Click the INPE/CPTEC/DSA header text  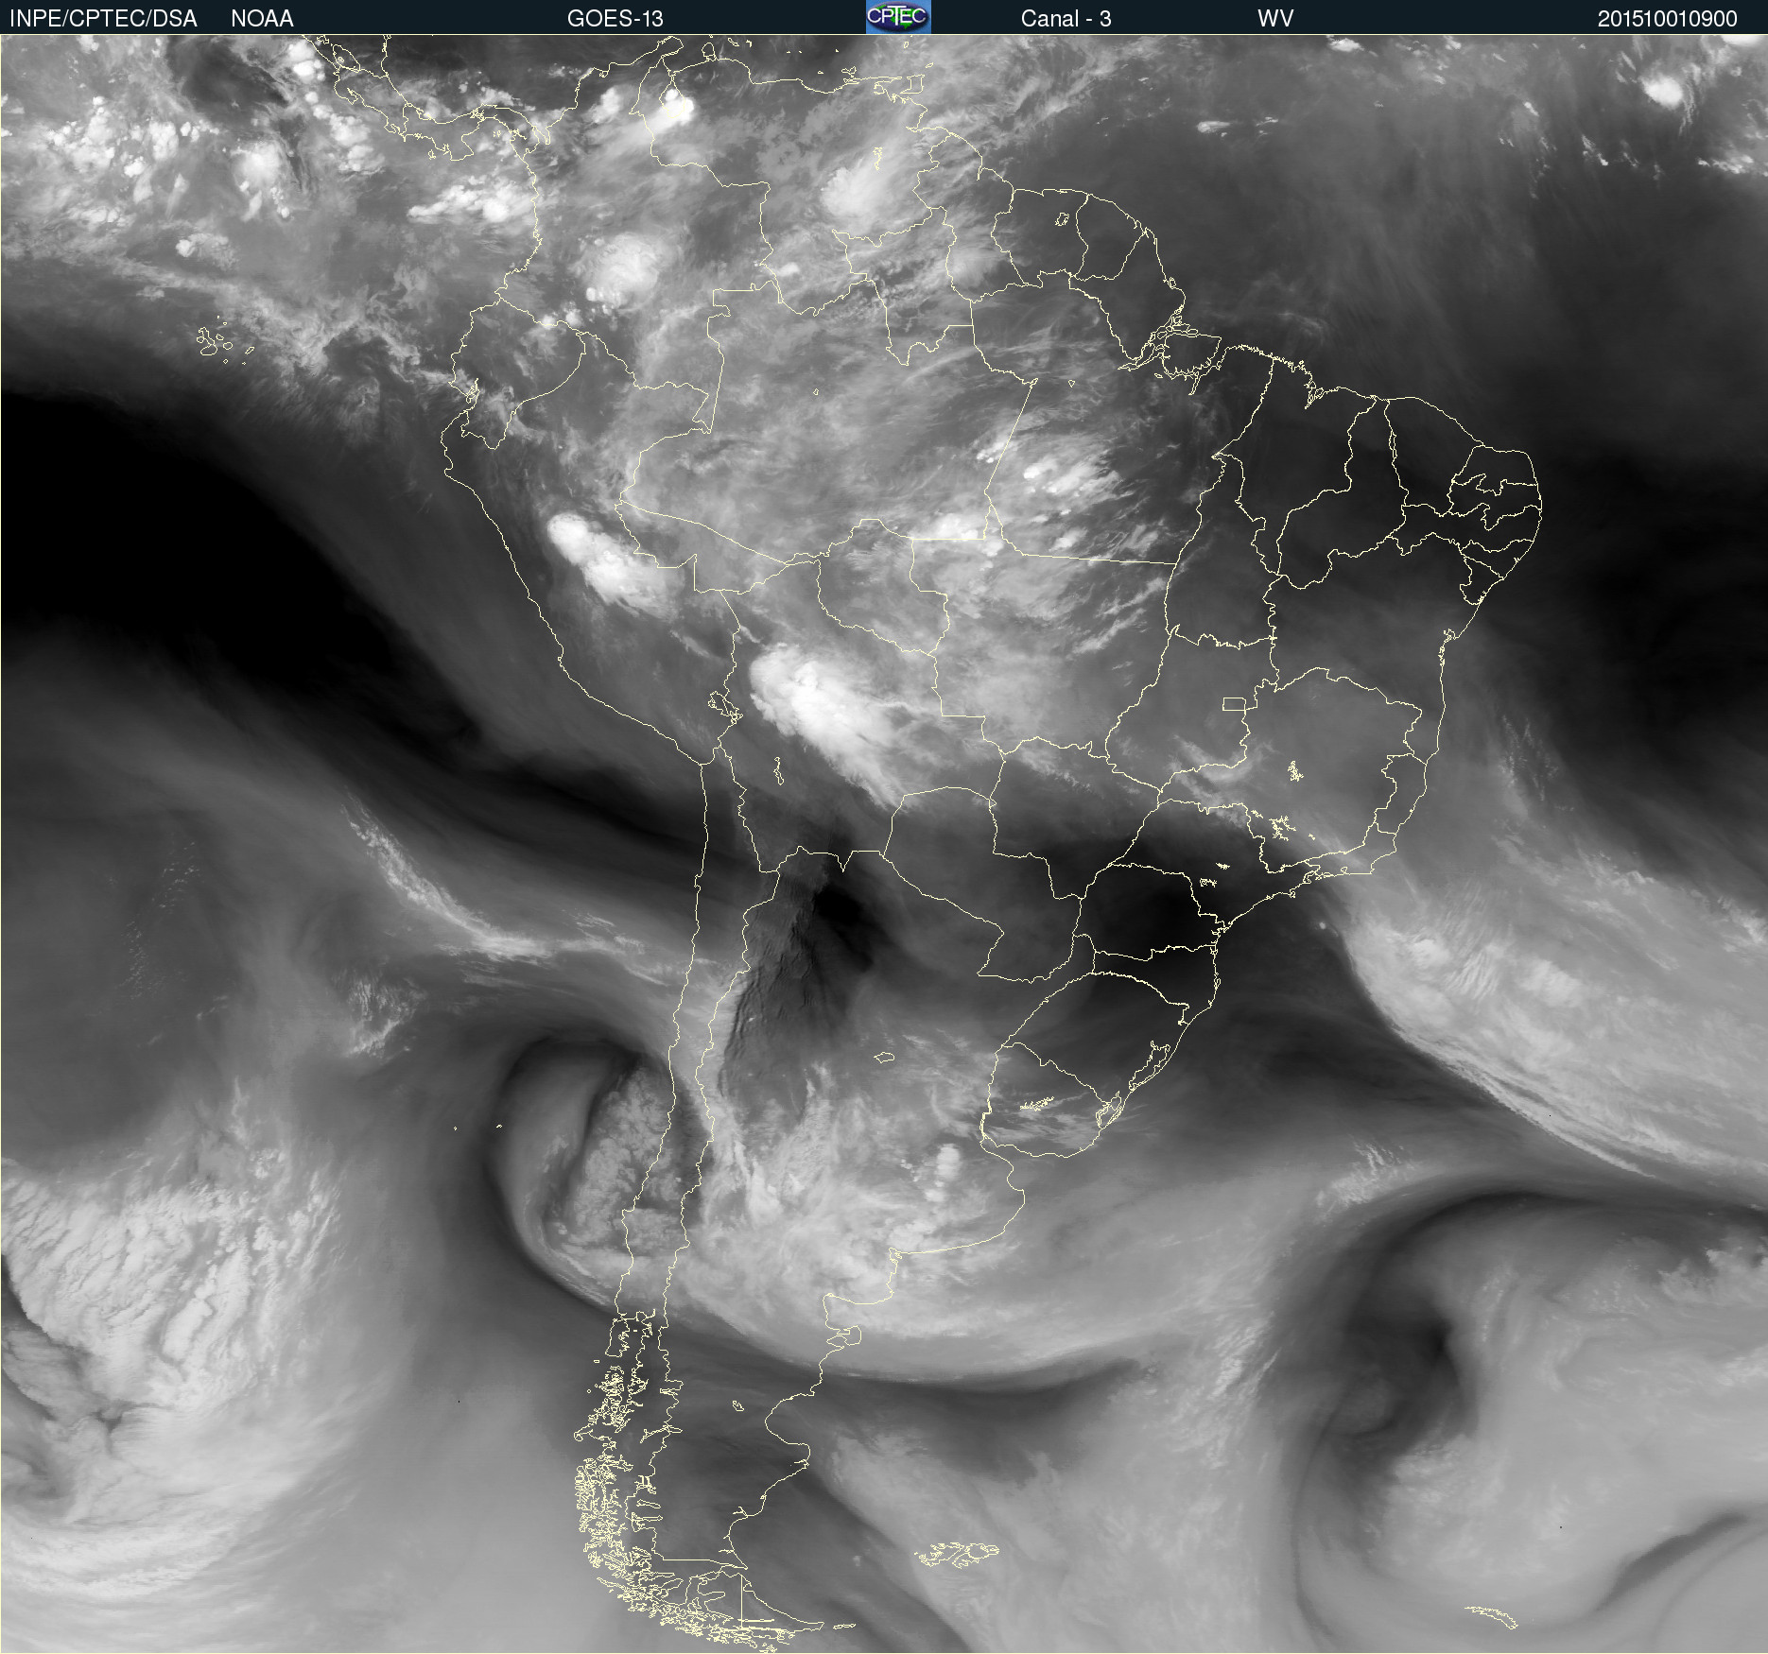coord(103,19)
